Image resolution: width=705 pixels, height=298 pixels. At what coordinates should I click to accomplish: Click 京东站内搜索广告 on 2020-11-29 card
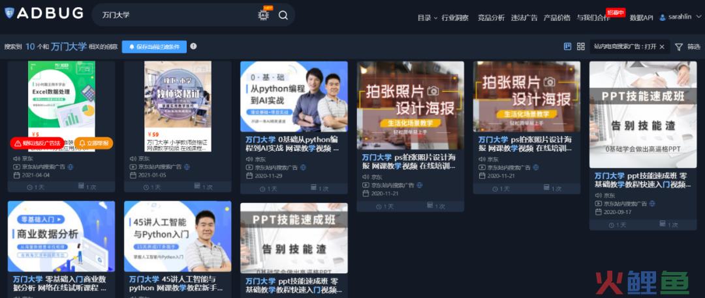point(275,167)
